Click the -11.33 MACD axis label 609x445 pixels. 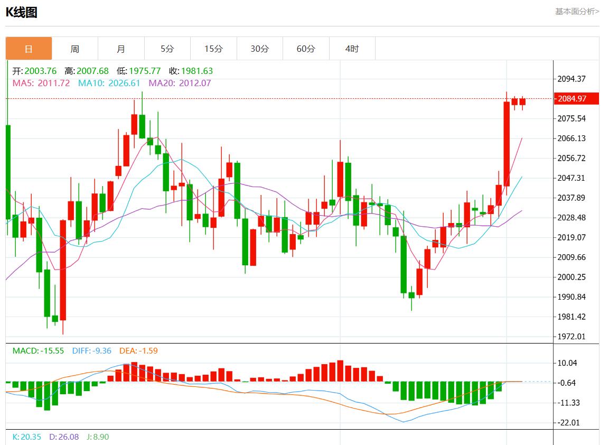pos(568,403)
